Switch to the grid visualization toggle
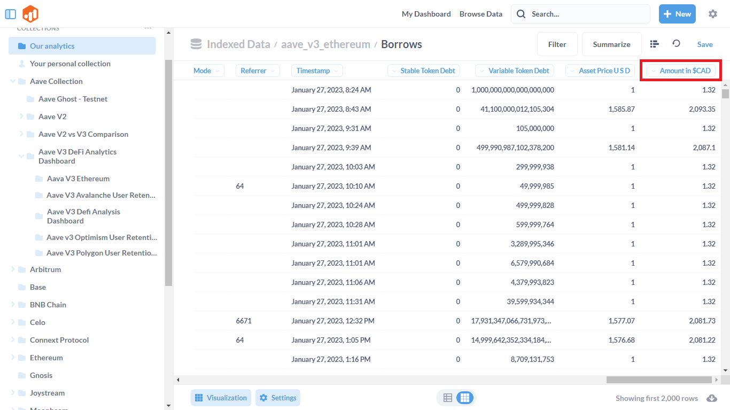This screenshot has height=410, width=730. coord(464,398)
